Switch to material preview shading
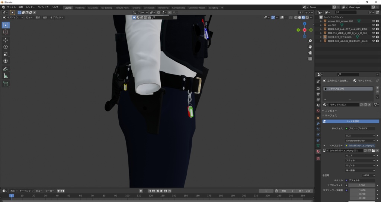This screenshot has width=381, height=202. point(303,18)
